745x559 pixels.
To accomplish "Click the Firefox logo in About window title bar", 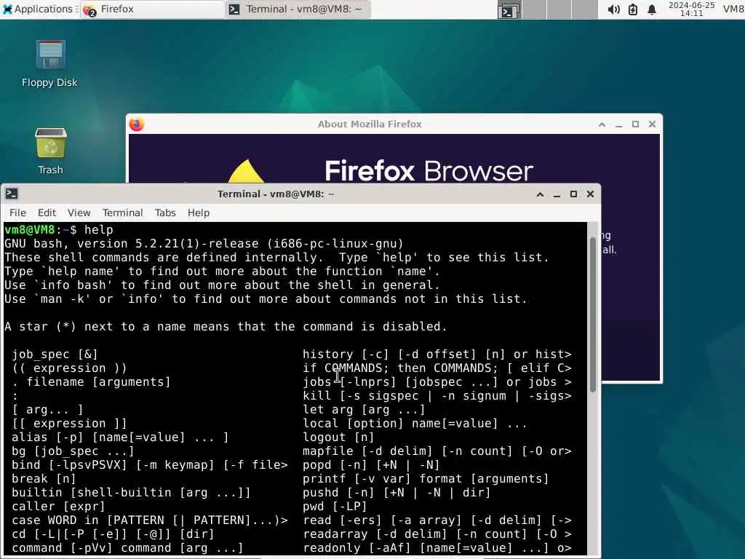I will click(137, 124).
